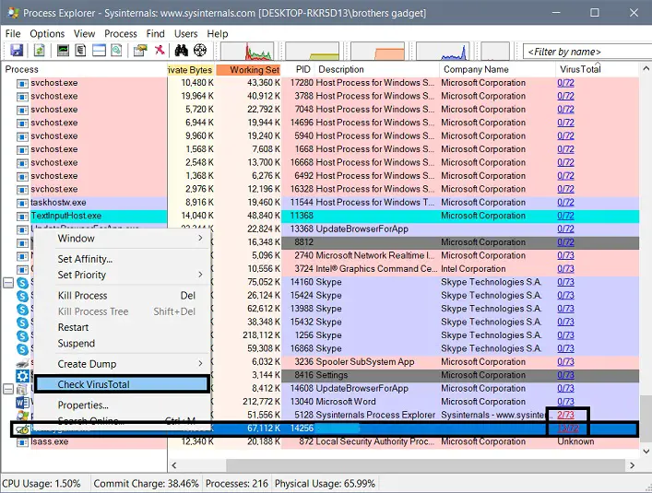Screen dimensions: 652x493
Task: Click the printer icon of Spooler SubSystem row
Action: click(x=22, y=363)
